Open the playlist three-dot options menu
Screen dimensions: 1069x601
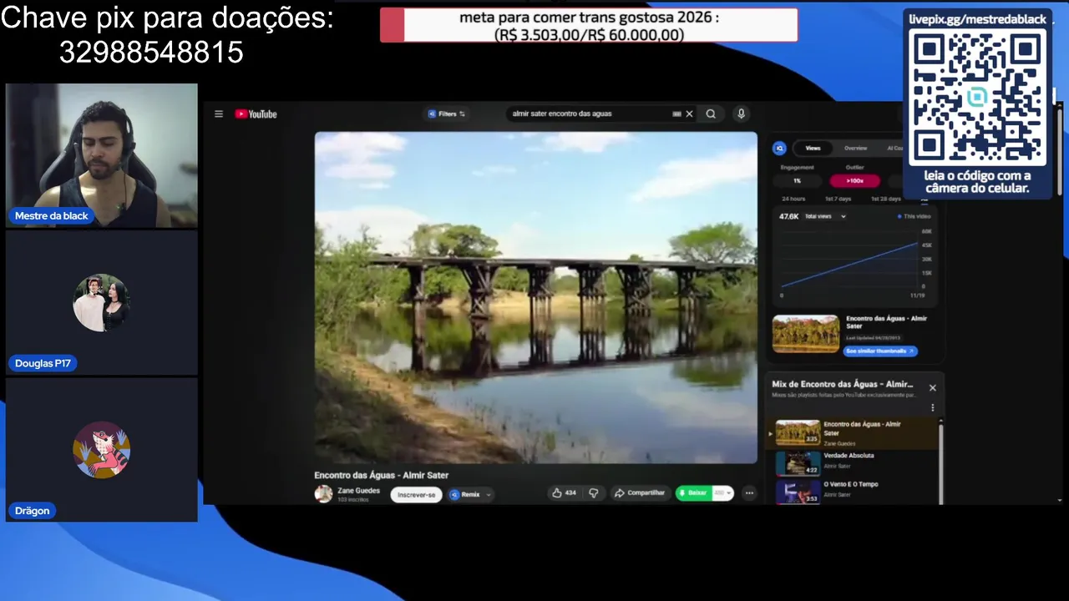click(x=933, y=408)
